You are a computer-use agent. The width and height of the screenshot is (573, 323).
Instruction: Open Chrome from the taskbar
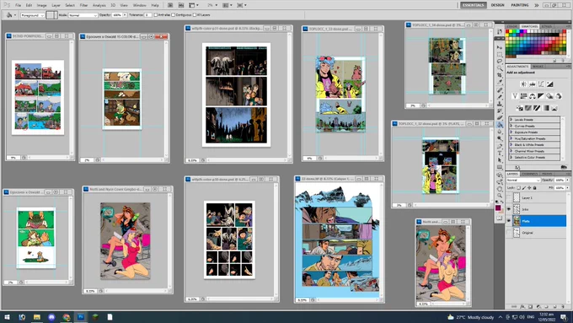[66, 317]
